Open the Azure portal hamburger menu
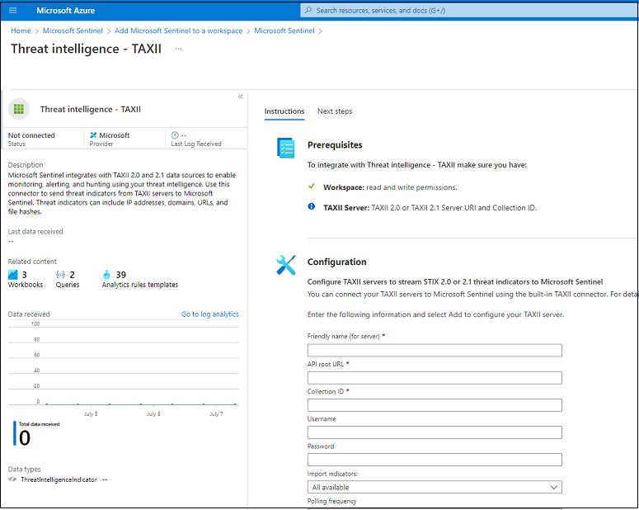639x510 pixels. [12, 10]
